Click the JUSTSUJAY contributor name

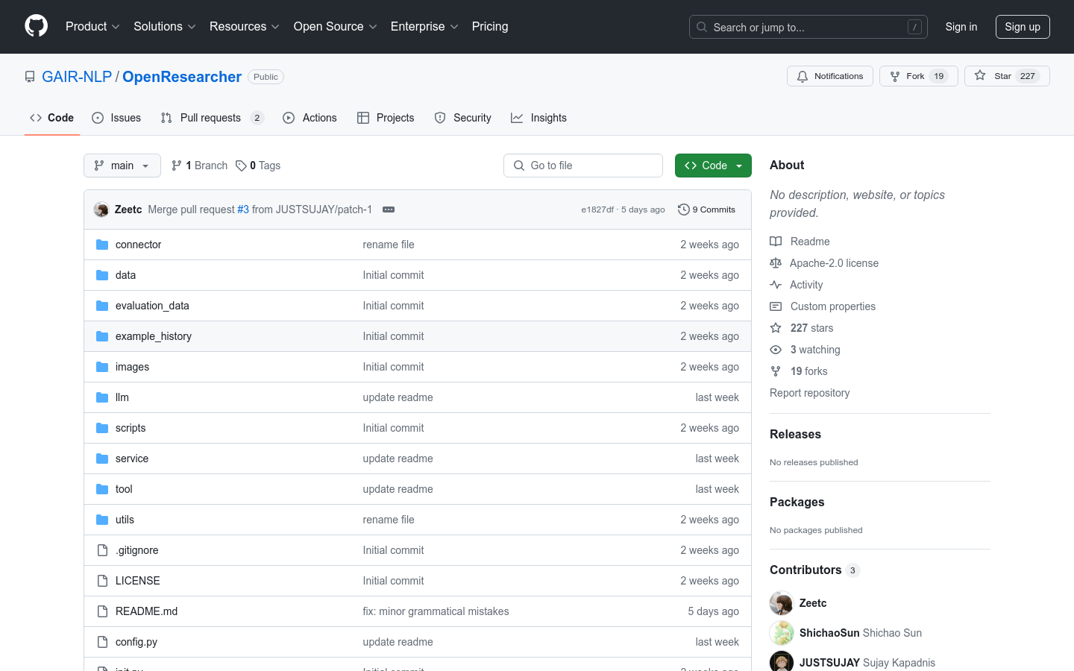829,663
